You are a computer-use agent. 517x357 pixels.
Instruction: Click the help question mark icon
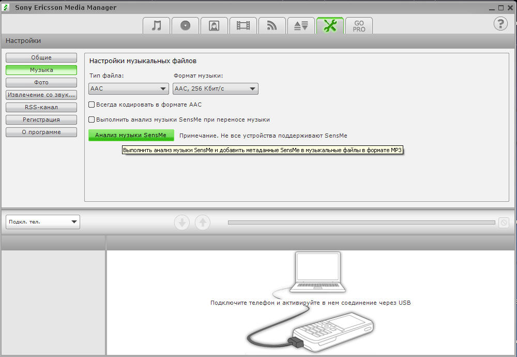click(500, 24)
